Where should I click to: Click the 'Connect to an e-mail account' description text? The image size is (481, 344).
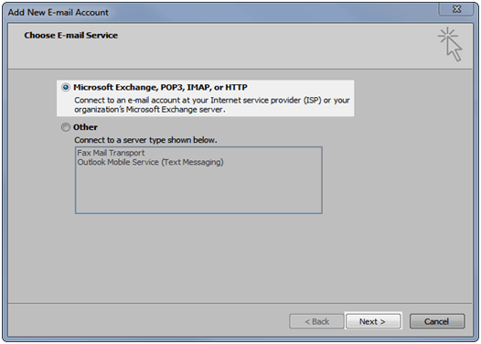coord(212,104)
